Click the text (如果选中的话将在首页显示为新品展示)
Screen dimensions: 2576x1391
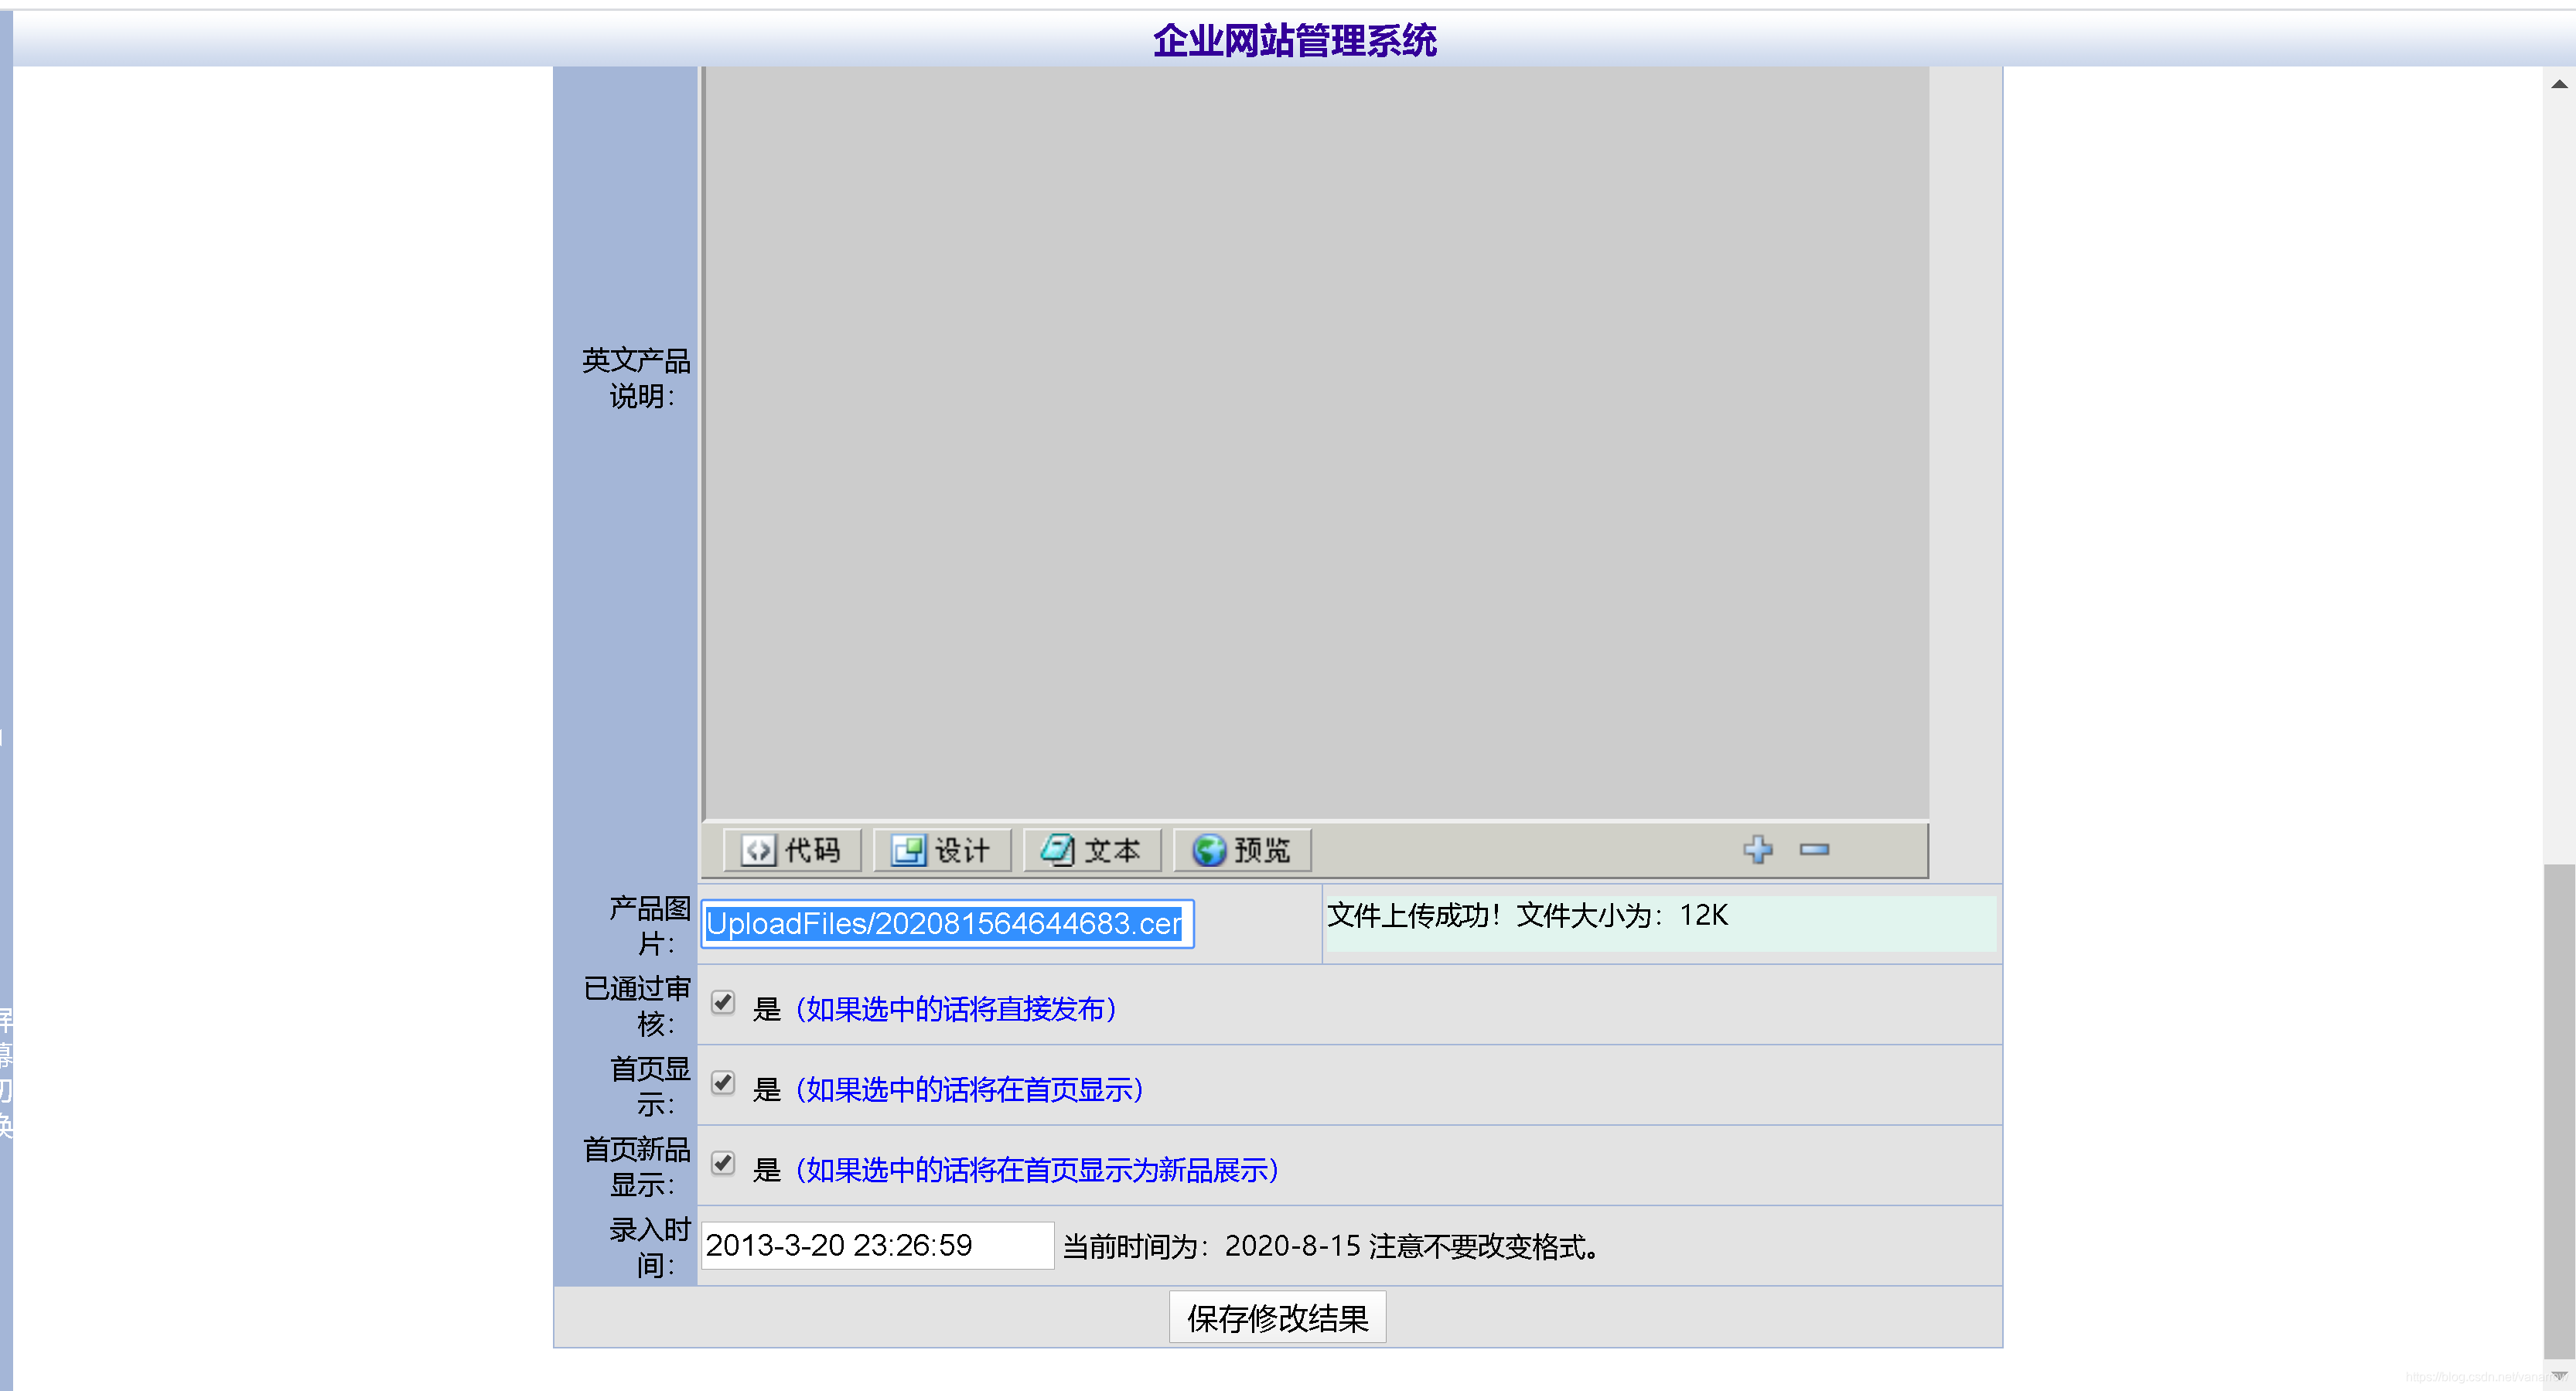1036,1170
